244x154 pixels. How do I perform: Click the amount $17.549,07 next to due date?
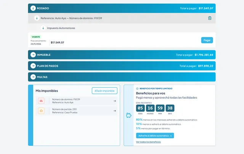point(58,42)
